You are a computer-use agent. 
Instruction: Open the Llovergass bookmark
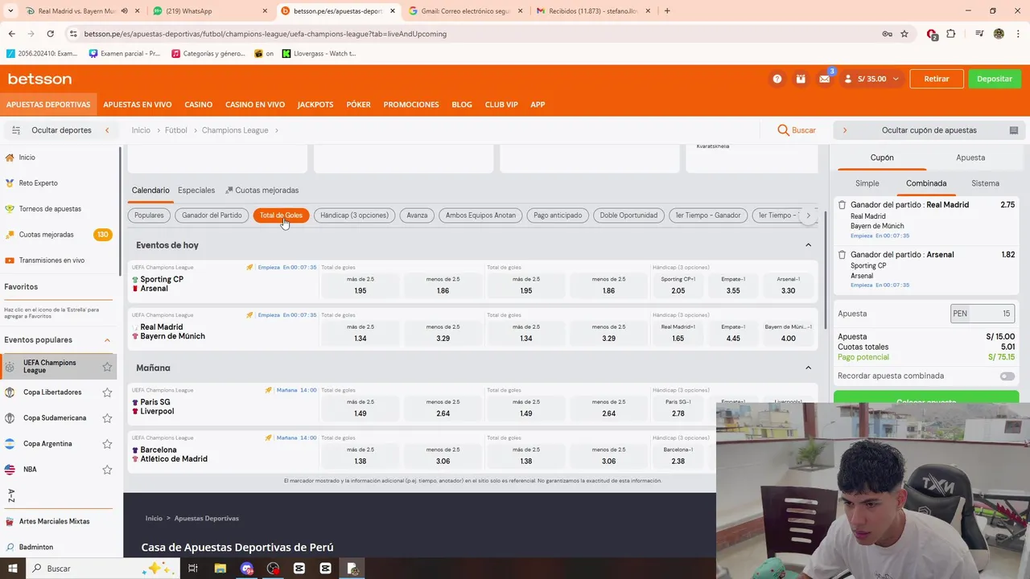point(319,54)
